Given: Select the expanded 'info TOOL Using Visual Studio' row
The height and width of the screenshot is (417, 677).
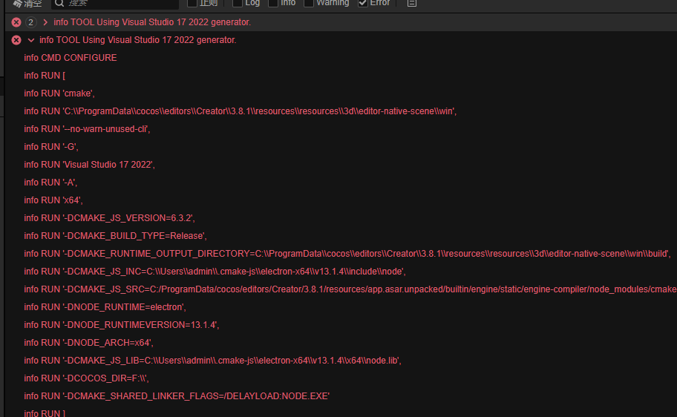Looking at the screenshot, I should click(x=341, y=40).
